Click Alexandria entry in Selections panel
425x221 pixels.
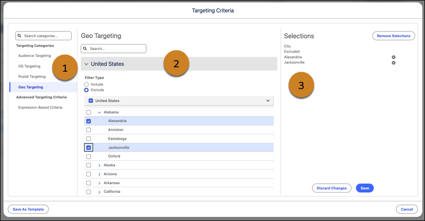293,57
